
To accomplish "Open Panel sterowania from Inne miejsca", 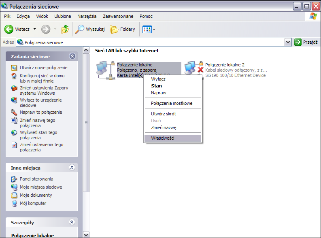I will (x=36, y=179).
